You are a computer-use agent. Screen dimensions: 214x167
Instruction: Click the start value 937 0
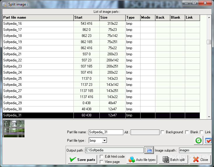(87, 54)
